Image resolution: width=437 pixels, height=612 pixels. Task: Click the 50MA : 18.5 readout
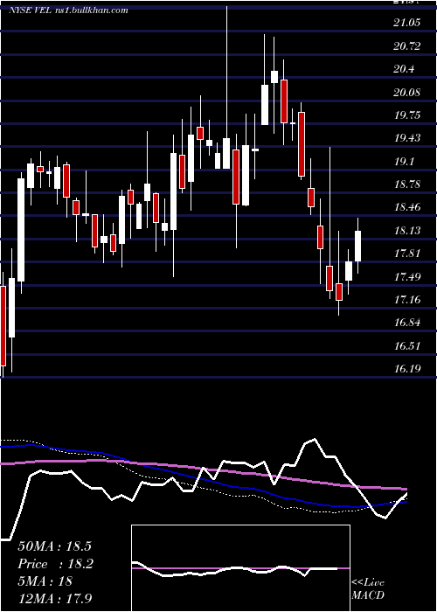pos(54,546)
